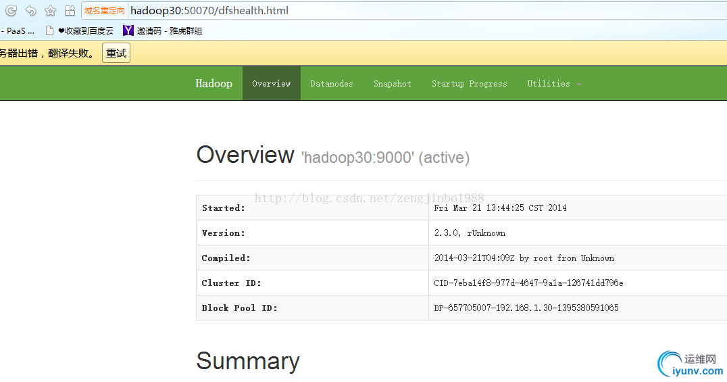The height and width of the screenshot is (382, 727).
Task: Go to the Startup Progress tab
Action: pos(469,84)
